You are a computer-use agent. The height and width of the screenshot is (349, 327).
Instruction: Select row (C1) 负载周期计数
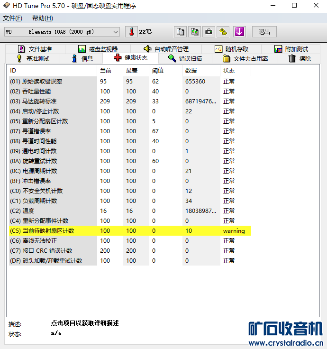click(130, 201)
